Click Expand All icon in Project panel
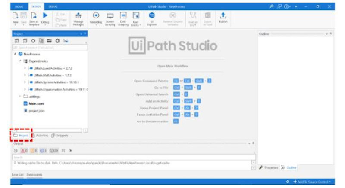The image size is (345, 188). click(x=17, y=41)
